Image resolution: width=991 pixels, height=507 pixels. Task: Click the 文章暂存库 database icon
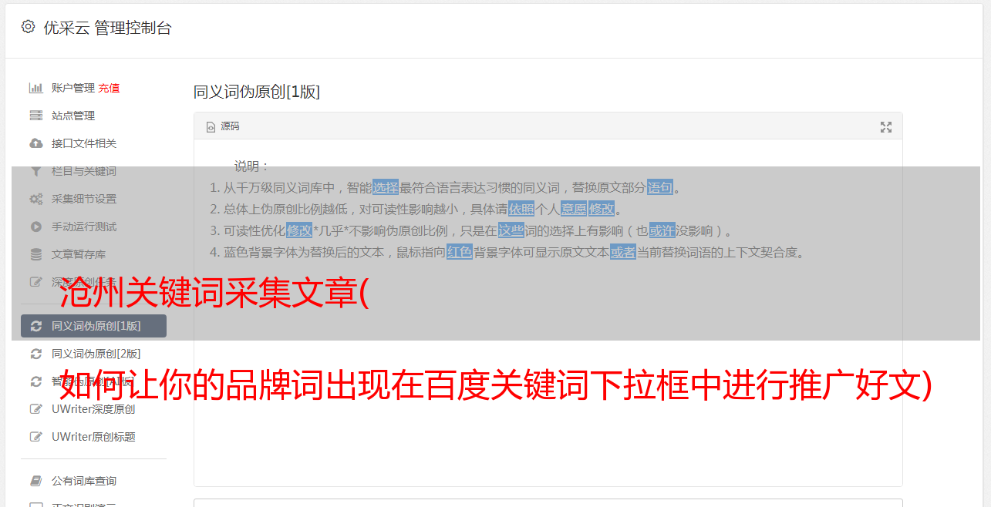(35, 254)
